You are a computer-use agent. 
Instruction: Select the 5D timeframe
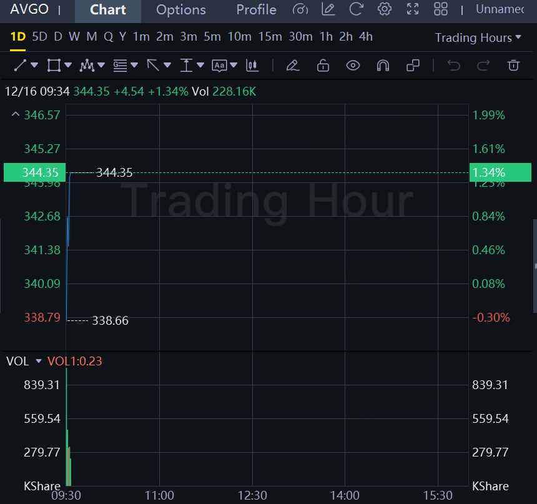click(x=39, y=36)
